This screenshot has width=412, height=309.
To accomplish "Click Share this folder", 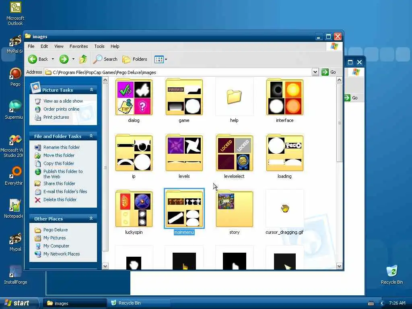I will click(x=60, y=183).
